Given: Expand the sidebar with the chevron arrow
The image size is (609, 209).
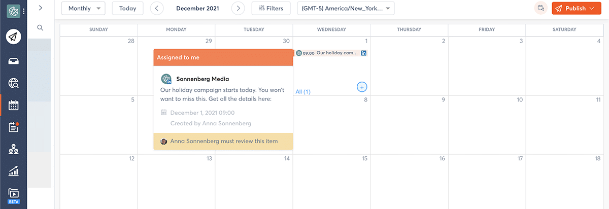Looking at the screenshot, I should pyautogui.click(x=40, y=8).
